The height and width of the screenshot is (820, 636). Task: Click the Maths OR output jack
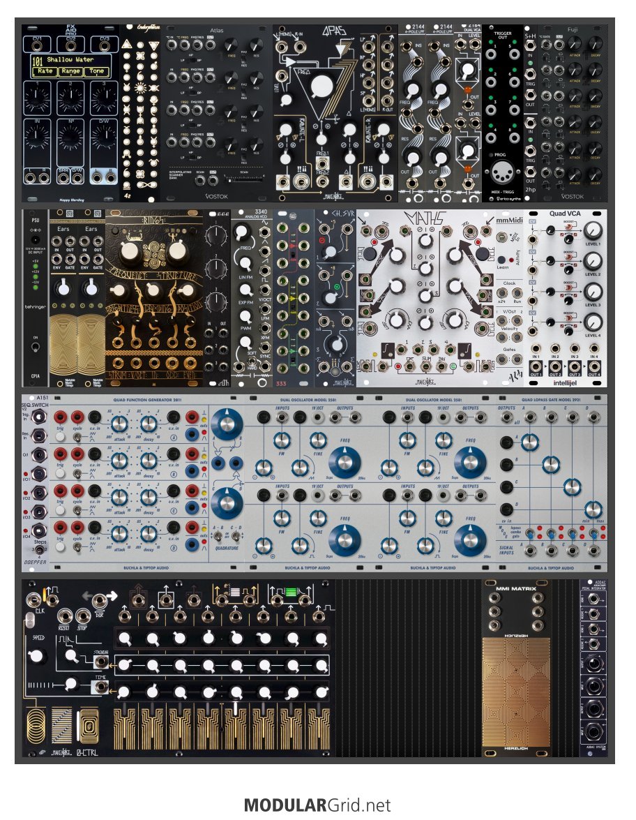tap(411, 367)
